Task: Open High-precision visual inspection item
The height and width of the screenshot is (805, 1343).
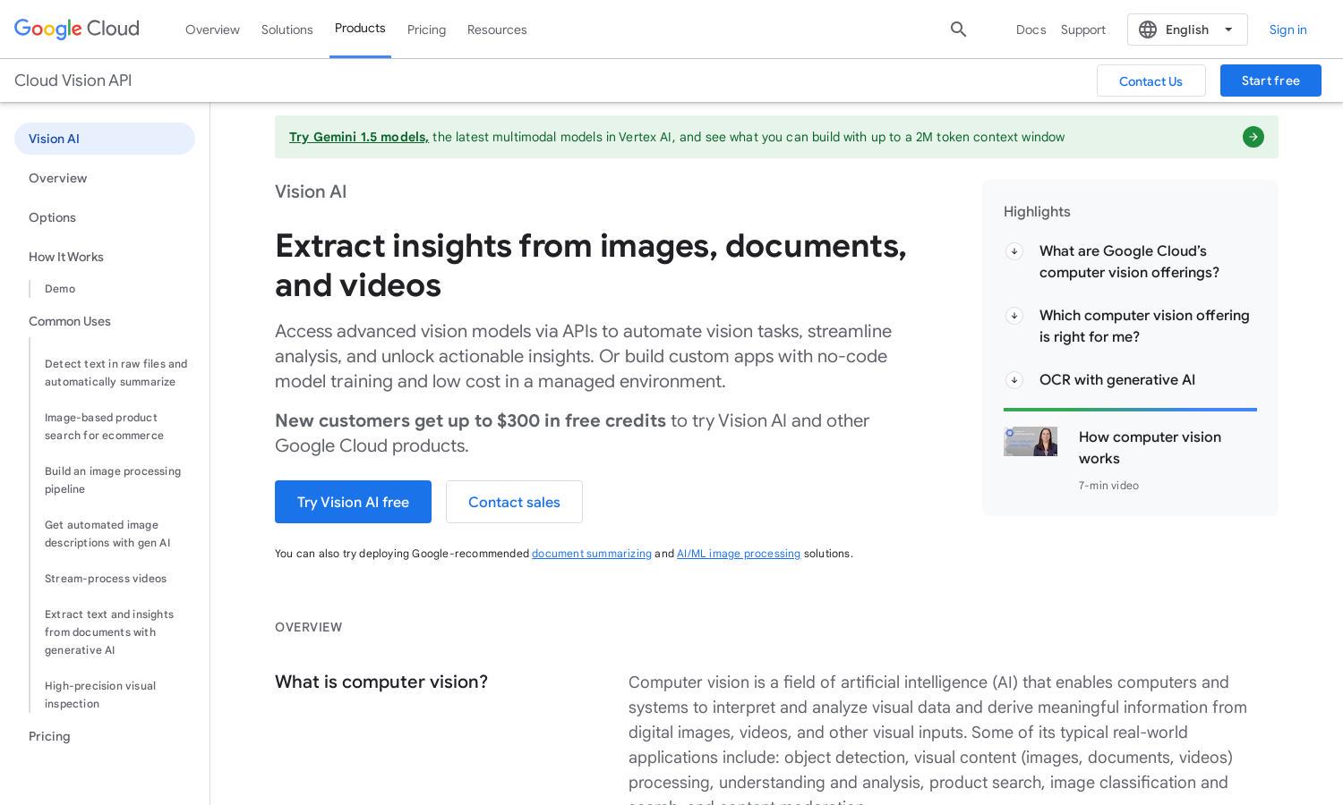Action: pos(100,695)
